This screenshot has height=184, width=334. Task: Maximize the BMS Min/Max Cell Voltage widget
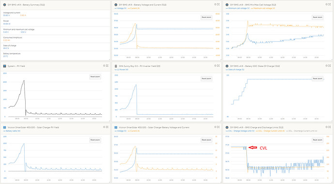tap(330, 4)
